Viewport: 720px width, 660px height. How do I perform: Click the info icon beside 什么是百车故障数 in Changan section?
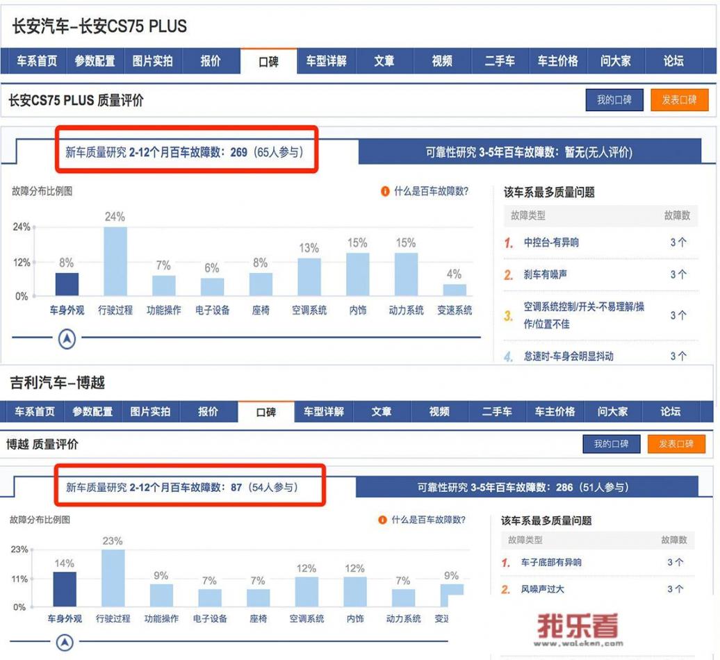(x=385, y=191)
